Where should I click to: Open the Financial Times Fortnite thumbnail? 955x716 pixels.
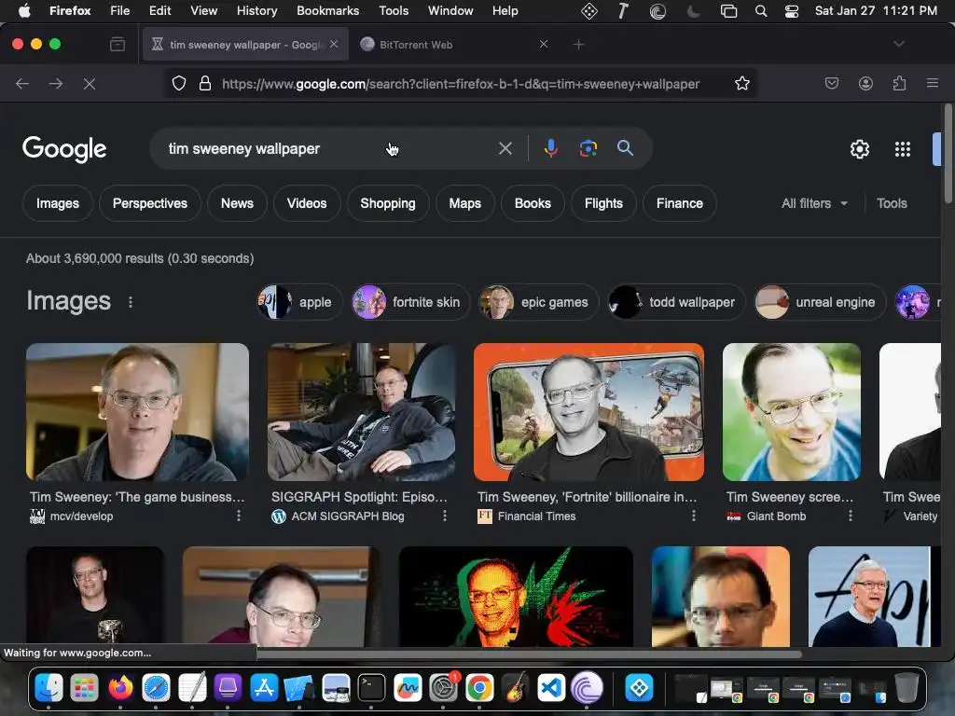click(x=588, y=412)
